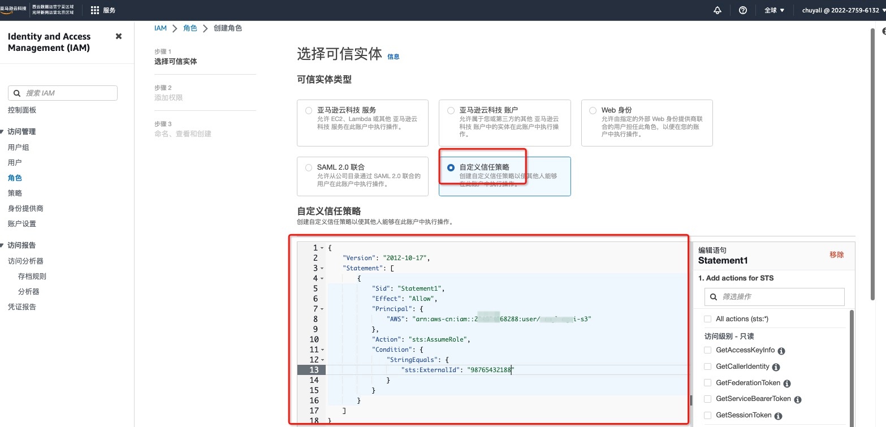Check the GetServiceBearerToken checkbox
The width and height of the screenshot is (886, 427).
coord(707,399)
